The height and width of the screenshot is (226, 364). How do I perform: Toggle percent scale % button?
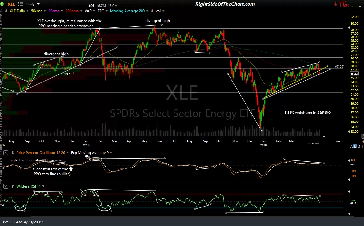[359, 146]
